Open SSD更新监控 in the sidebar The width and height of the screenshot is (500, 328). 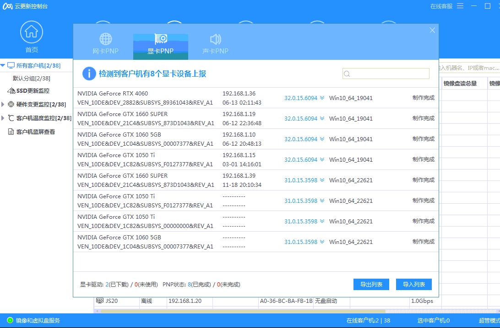(x=33, y=90)
